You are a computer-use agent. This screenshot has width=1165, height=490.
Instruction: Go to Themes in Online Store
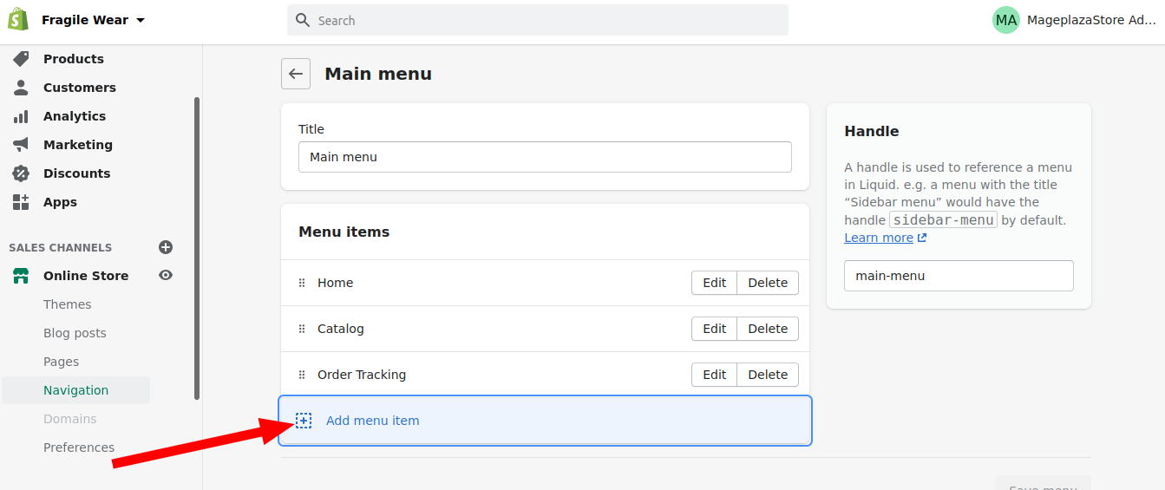(68, 304)
